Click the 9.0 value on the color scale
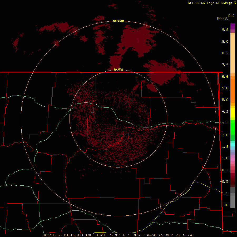Viewport: 237px width, 237px height. 225,41
